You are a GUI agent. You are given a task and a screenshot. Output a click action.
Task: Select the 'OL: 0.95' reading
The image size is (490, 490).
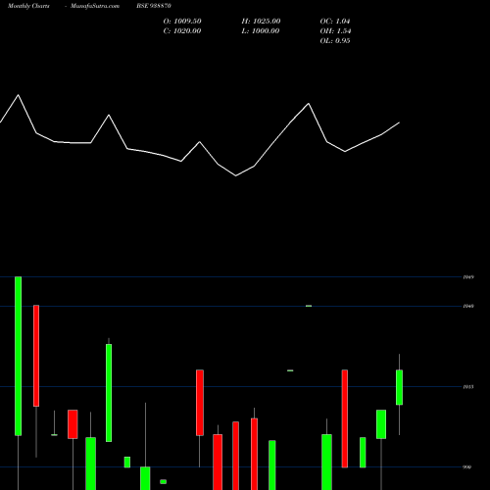point(335,41)
